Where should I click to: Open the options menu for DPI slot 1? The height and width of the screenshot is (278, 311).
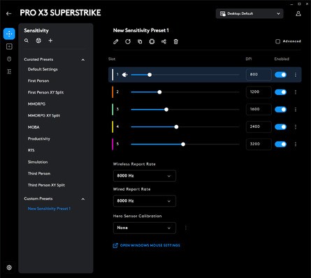pyautogui.click(x=296, y=75)
